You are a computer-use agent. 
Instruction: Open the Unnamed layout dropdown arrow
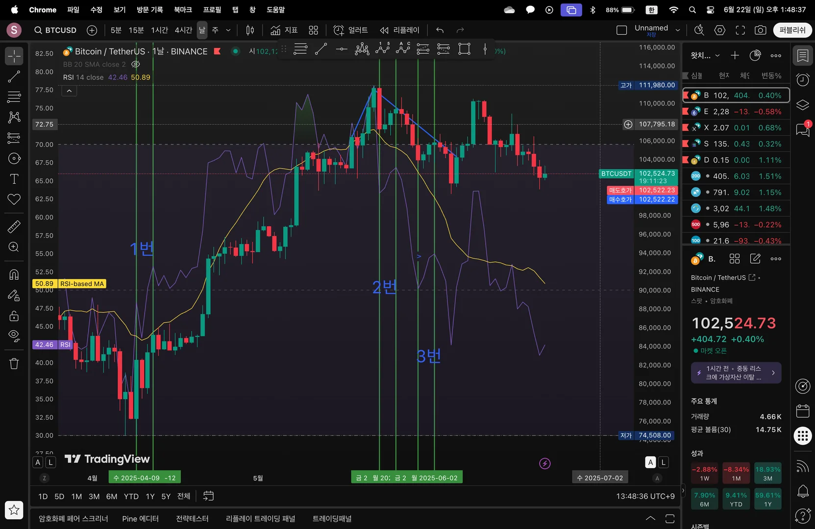[x=678, y=30]
